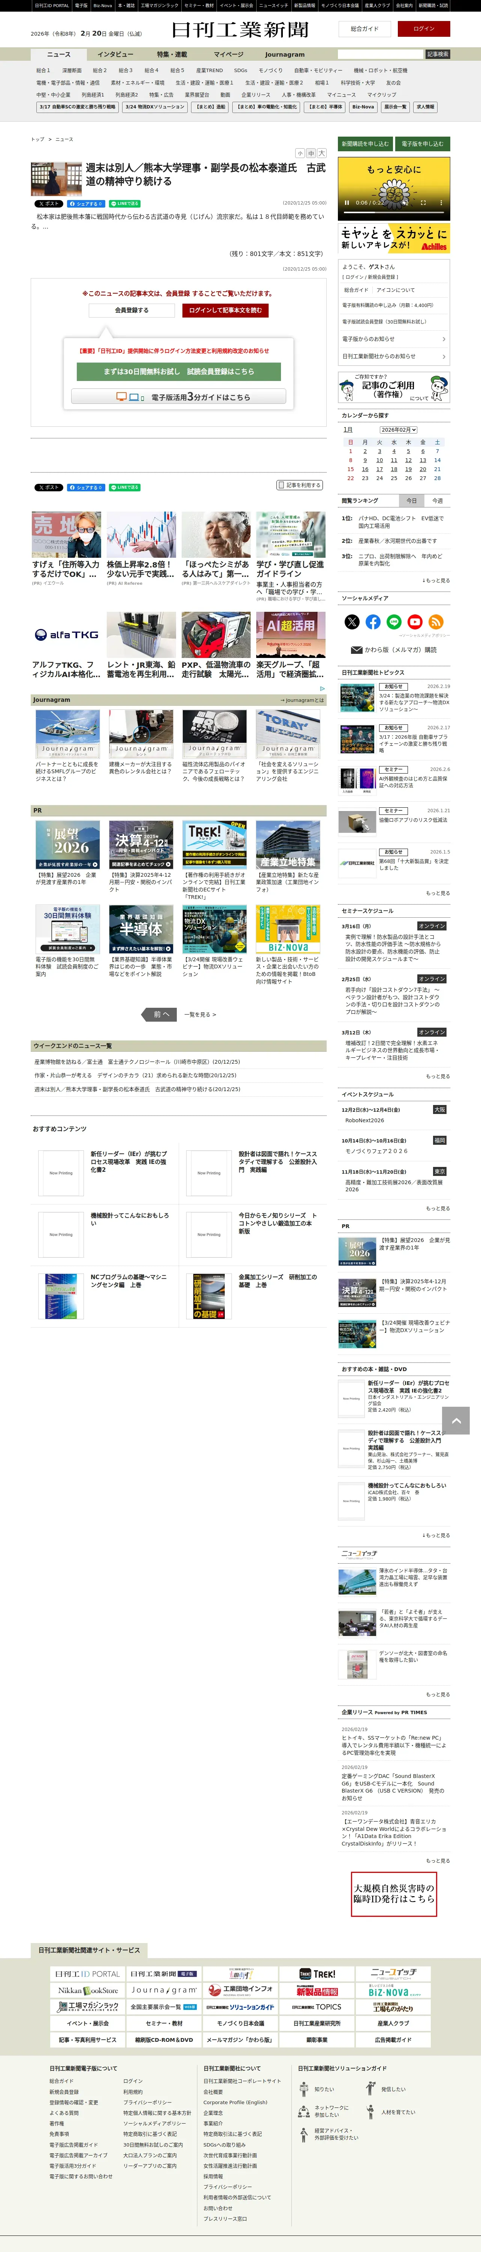
Task: Open the LINE social media icon
Action: (x=394, y=622)
